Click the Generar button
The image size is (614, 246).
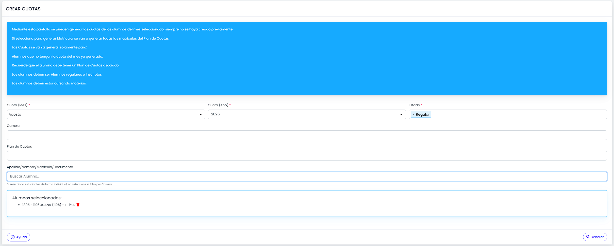pyautogui.click(x=595, y=237)
